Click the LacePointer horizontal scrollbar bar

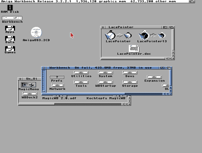click(x=133, y=59)
